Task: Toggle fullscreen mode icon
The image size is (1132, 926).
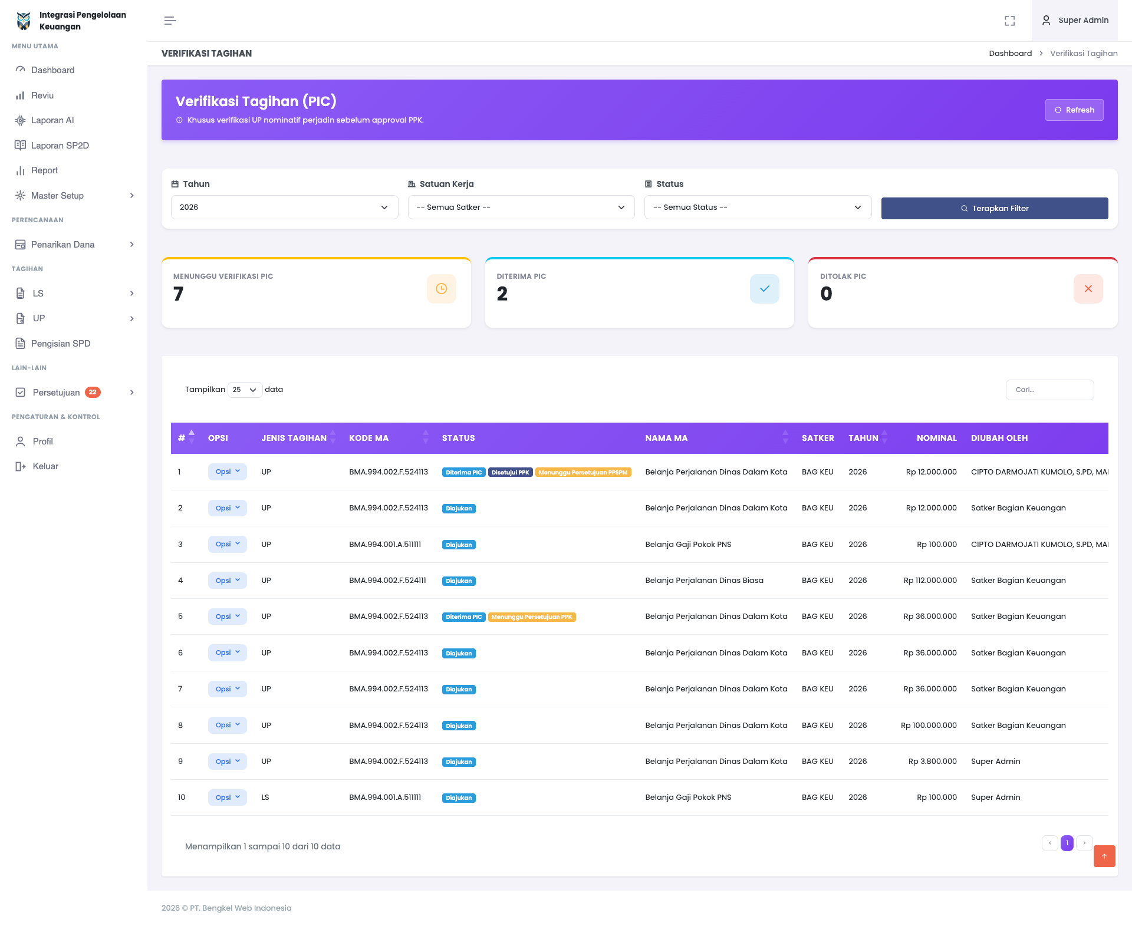Action: 1009,21
